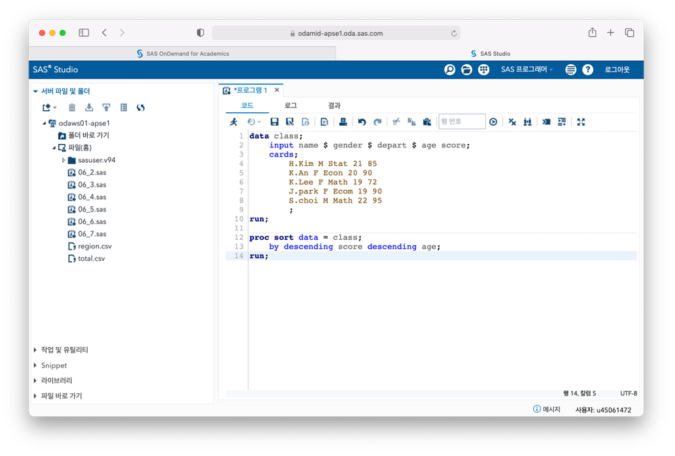Screen dimensions: 675x456
Task: Collapse the 파일(홈) folder
Action: pyautogui.click(x=54, y=148)
